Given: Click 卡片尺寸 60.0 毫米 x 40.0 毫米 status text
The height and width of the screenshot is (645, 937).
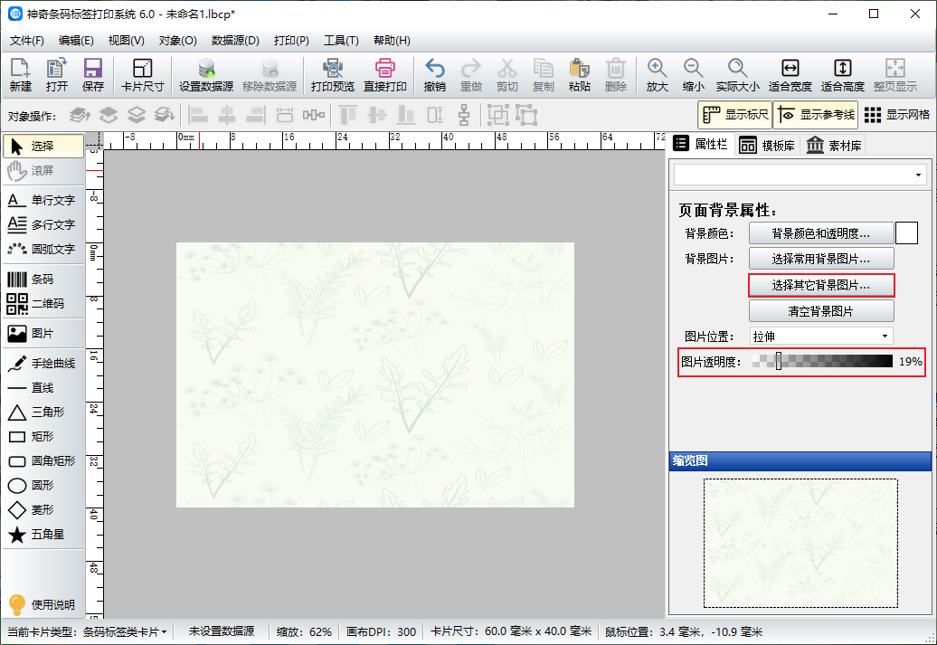Looking at the screenshot, I should click(x=511, y=631).
